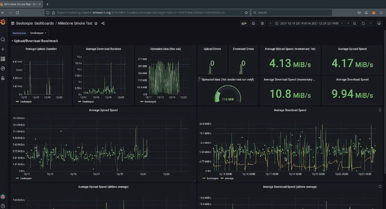Open the refresh interval dropdown

coord(370,23)
